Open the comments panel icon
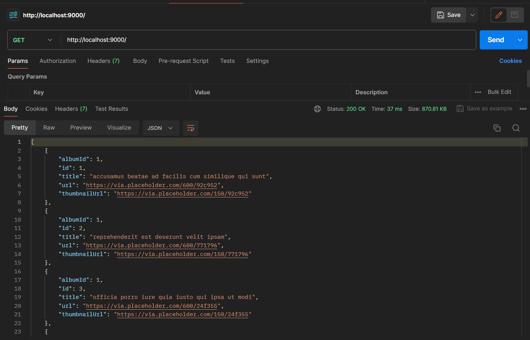 tap(515, 15)
